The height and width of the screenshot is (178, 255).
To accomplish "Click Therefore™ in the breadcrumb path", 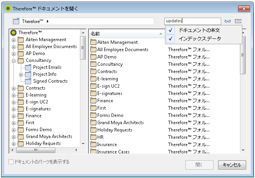I will (33, 21).
